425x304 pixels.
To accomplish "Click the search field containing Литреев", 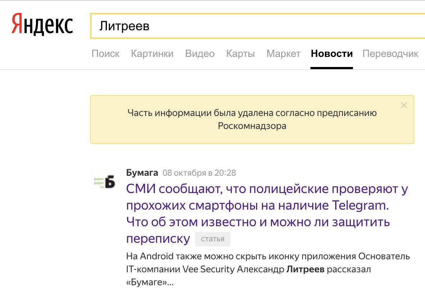I will pos(258,26).
